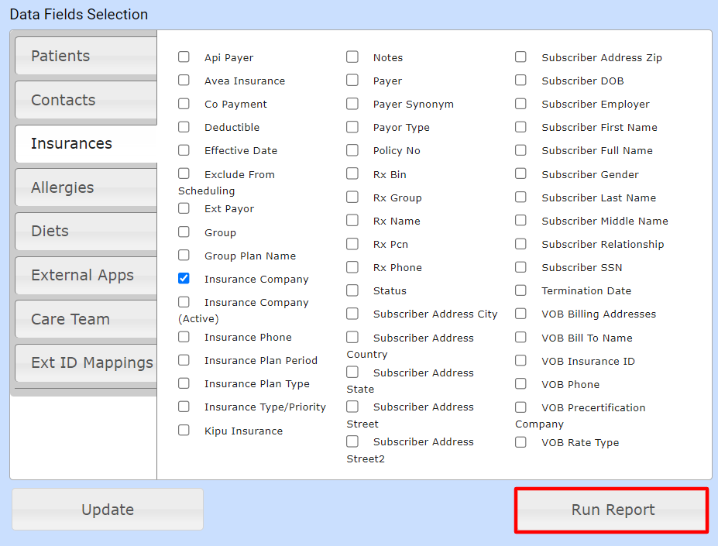Check the Co Payment data field
This screenshot has height=546, width=718.
tap(184, 103)
